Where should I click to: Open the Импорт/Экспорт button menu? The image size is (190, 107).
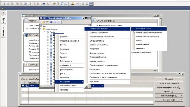click(169, 96)
